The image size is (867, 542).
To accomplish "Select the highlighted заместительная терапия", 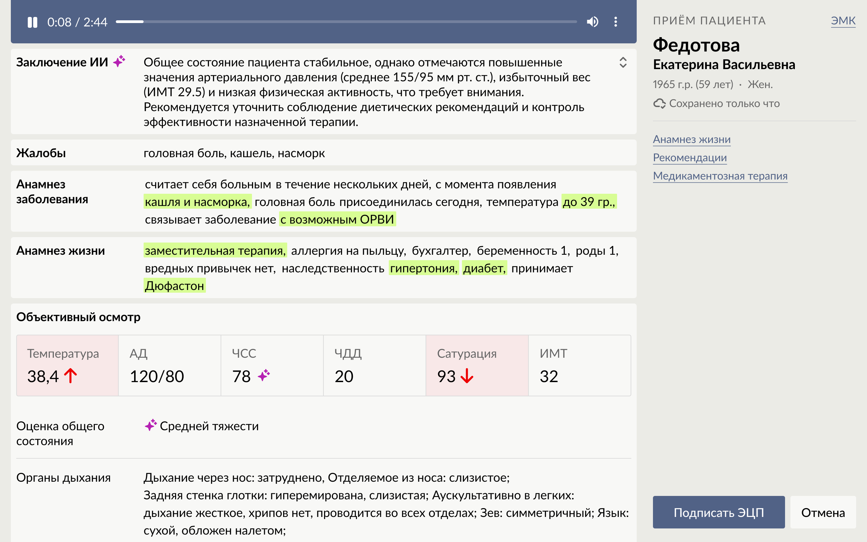I will [215, 251].
